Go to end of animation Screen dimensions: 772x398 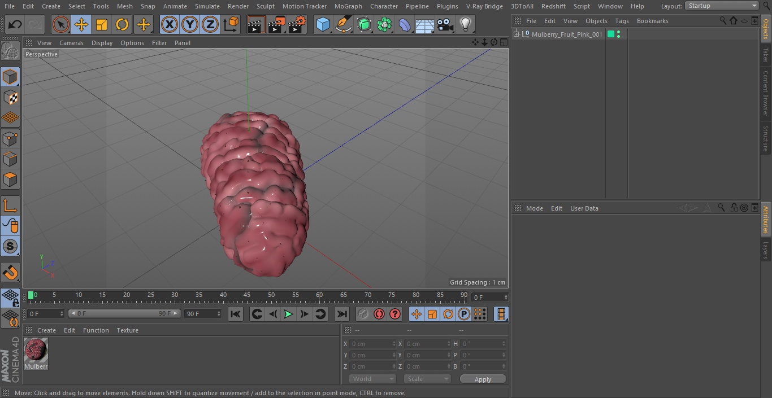(342, 314)
